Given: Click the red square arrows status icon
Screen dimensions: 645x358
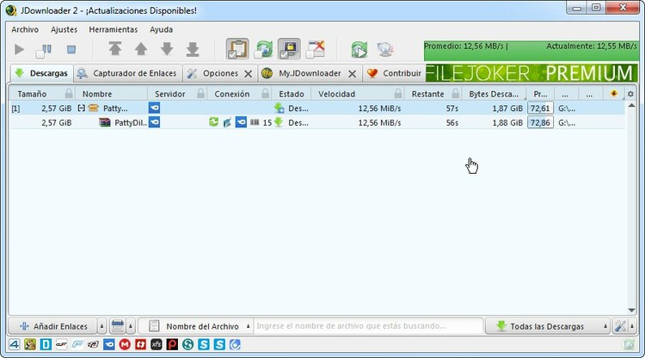Looking at the screenshot, I should click(x=141, y=344).
